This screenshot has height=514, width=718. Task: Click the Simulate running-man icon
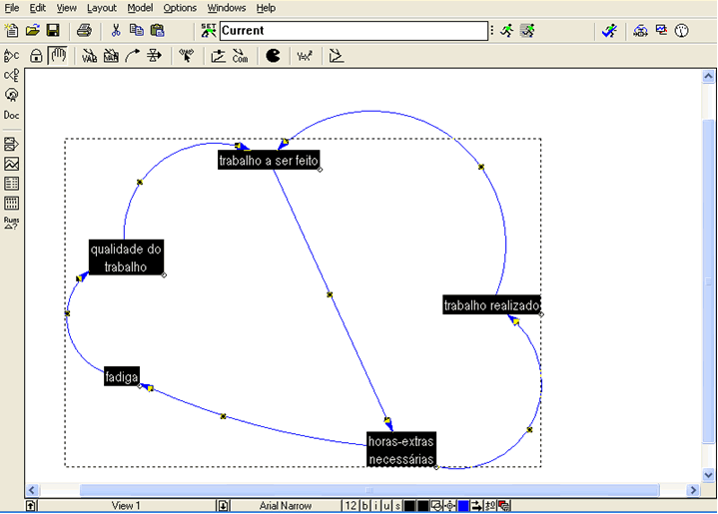[506, 31]
